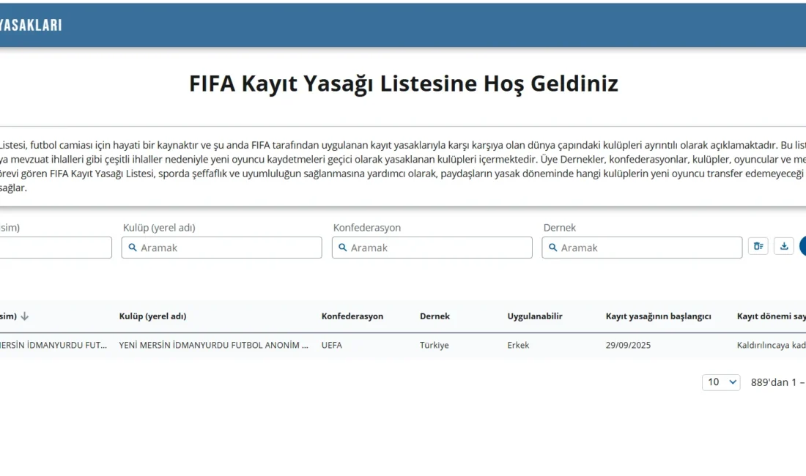The height and width of the screenshot is (476, 806).
Task: Click the YENİ MERSİN İDMANYURDU FUTBOL ANONİM cell
Action: [x=214, y=345]
